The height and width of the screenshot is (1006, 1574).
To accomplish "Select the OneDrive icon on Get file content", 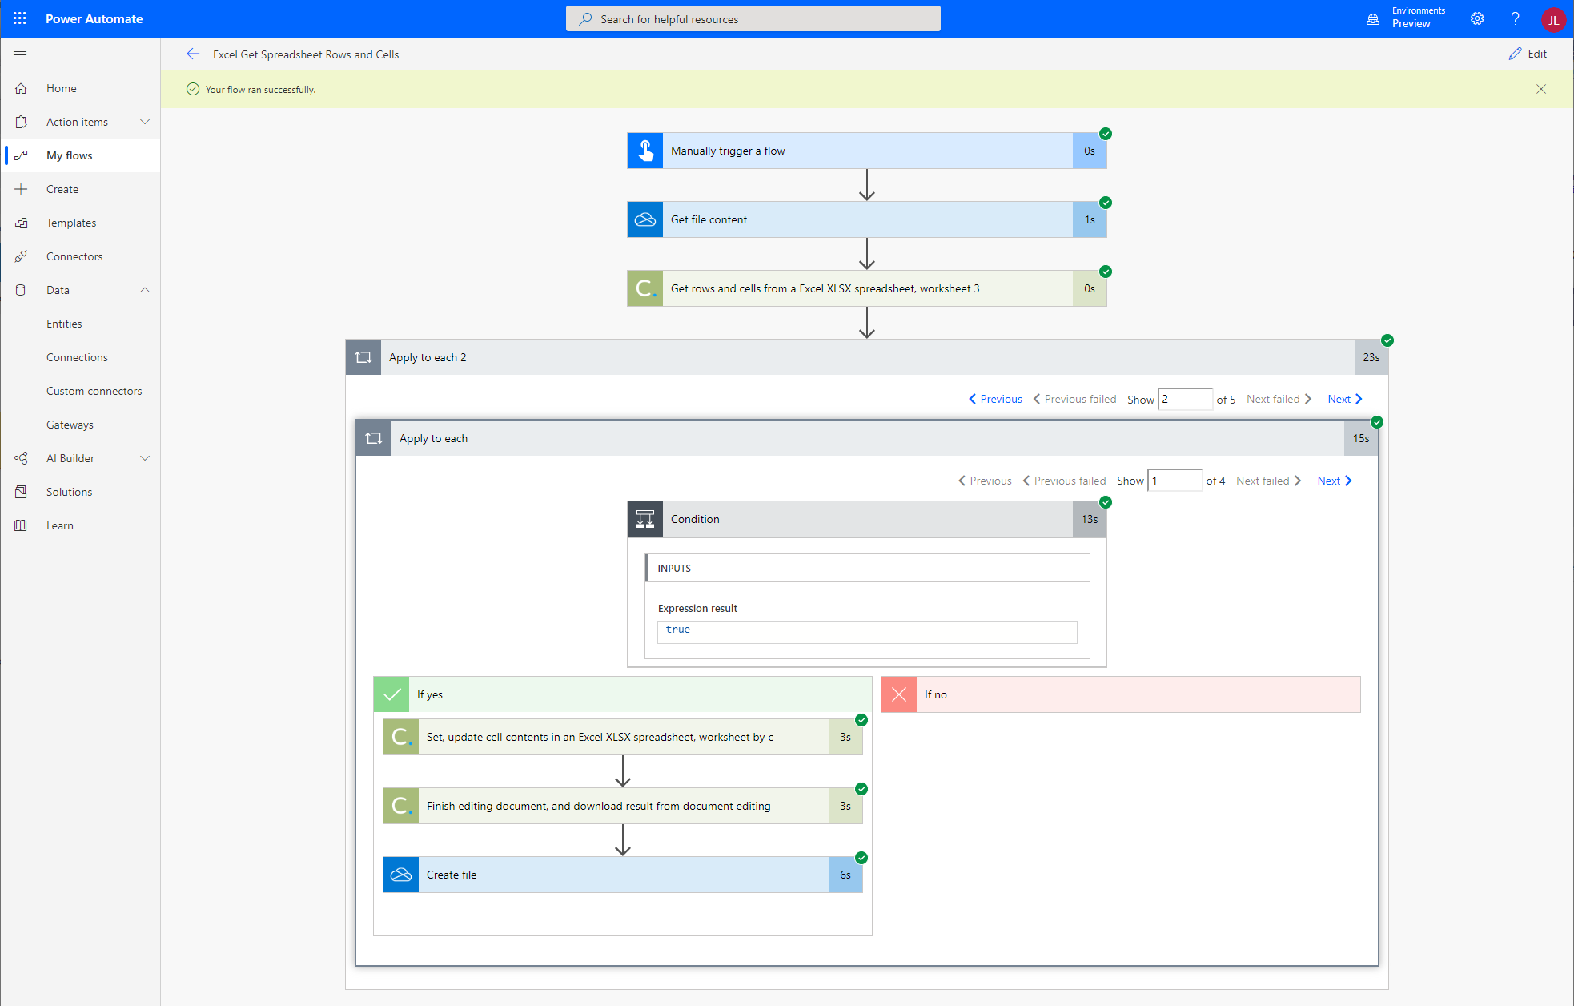I will (x=644, y=219).
